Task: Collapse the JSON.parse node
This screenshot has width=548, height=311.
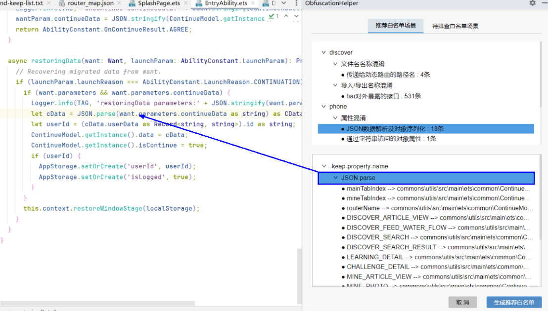Action: pos(336,178)
